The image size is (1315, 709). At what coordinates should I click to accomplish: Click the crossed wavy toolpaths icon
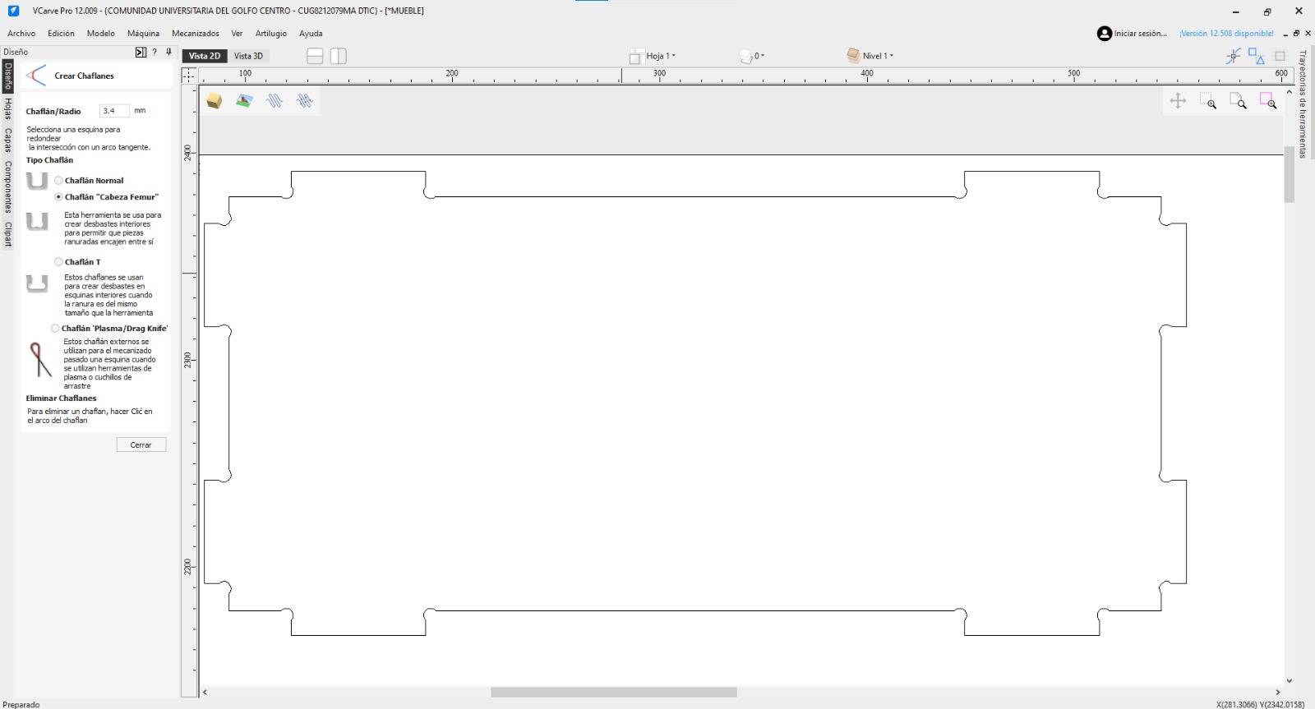pyautogui.click(x=305, y=100)
